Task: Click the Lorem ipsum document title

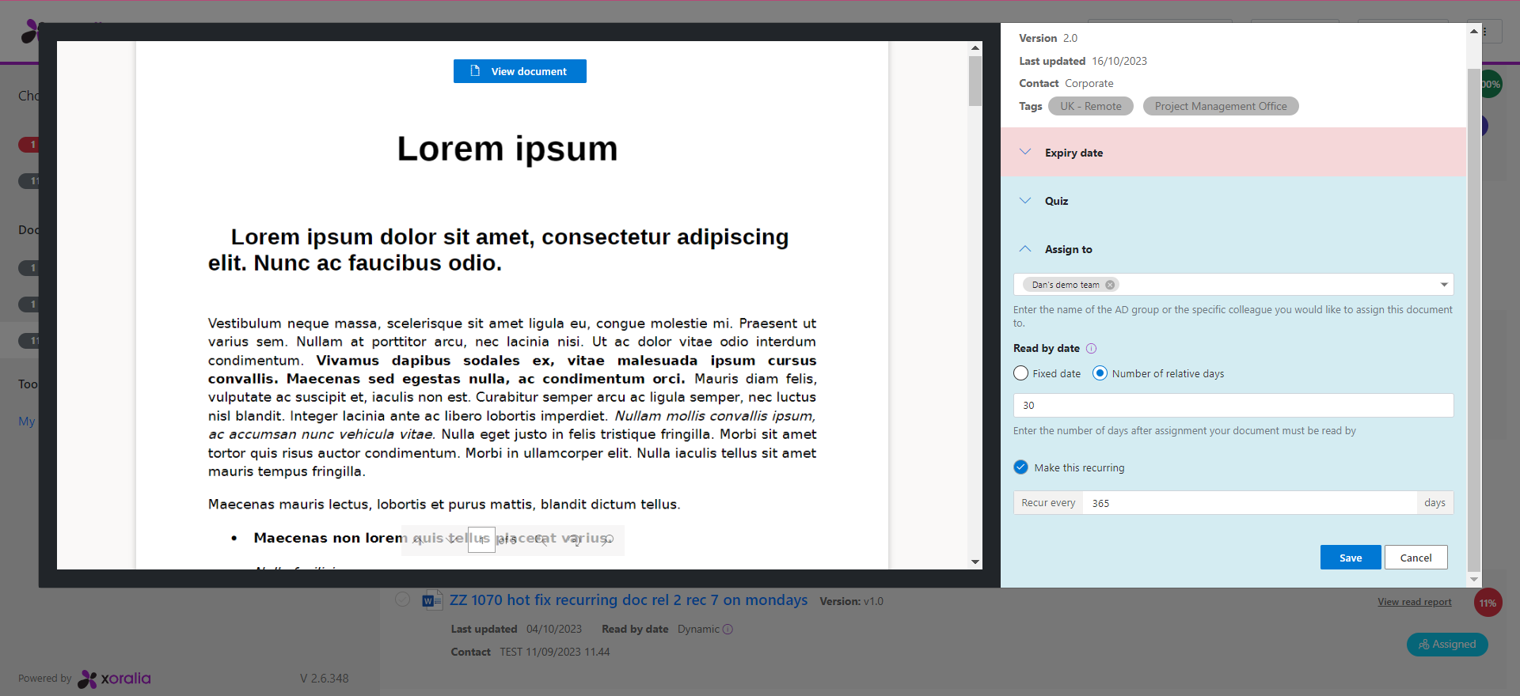Action: click(507, 149)
